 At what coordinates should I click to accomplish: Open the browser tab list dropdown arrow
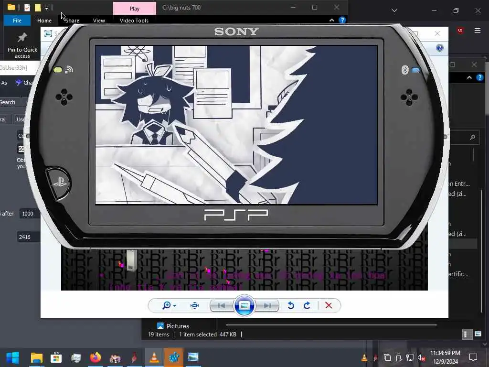[x=394, y=11]
